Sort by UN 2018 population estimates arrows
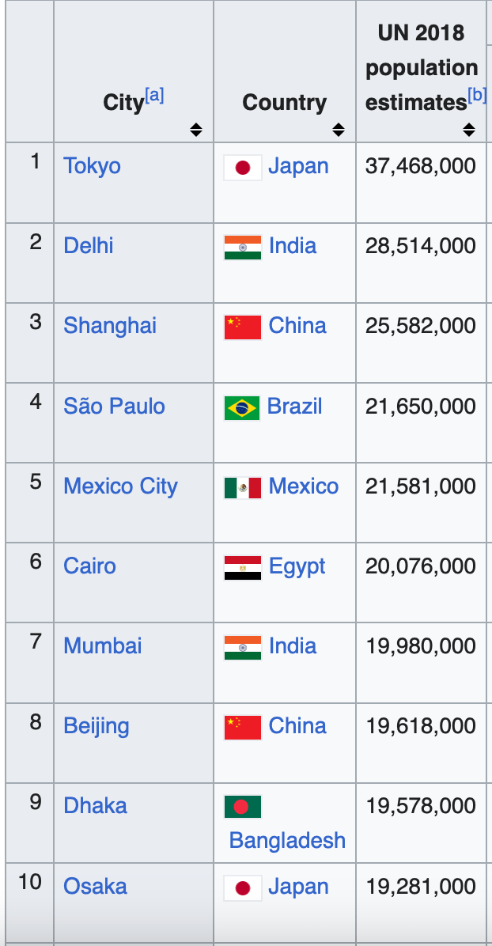The height and width of the screenshot is (946, 492). pyautogui.click(x=469, y=129)
